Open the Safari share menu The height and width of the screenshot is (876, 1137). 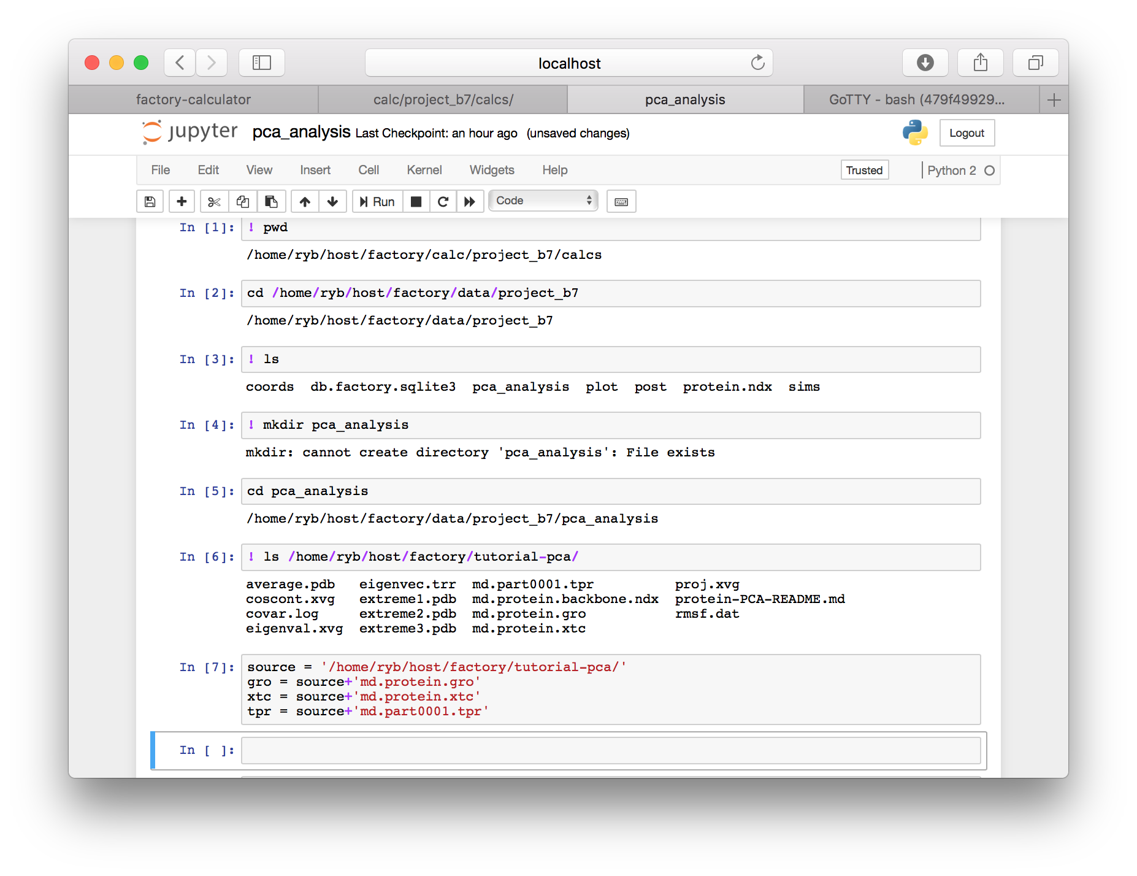980,63
